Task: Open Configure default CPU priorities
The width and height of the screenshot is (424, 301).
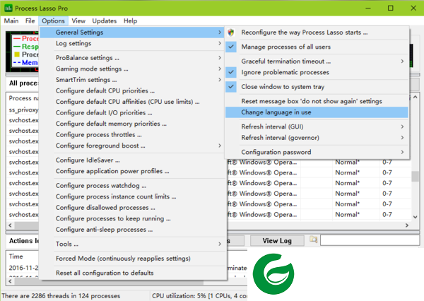Action: (x=133, y=90)
